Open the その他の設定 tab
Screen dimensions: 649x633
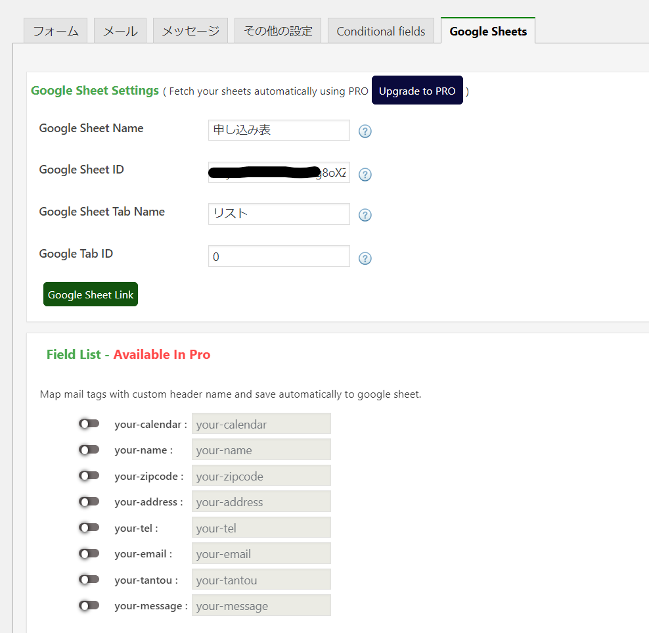click(x=278, y=31)
